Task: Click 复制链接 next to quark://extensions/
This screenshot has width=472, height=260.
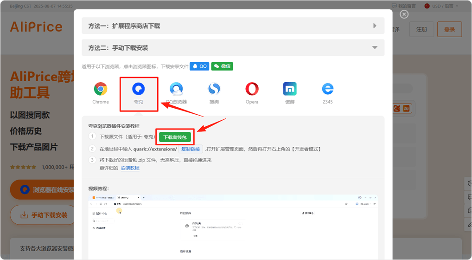Action: [191, 149]
